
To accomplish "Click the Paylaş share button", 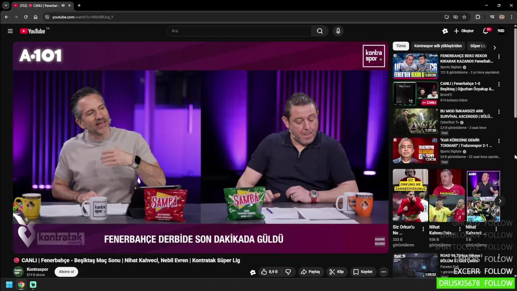I will [x=310, y=272].
